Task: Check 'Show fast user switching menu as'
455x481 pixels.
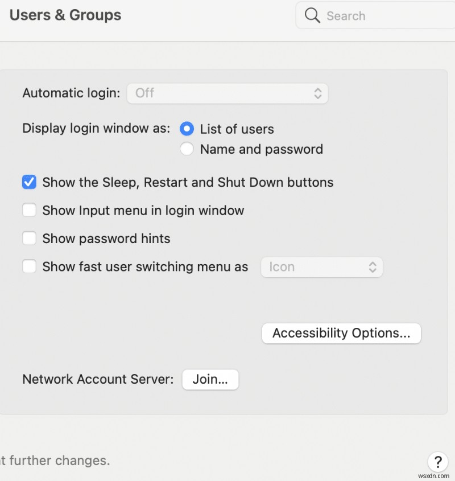Action: 29,266
